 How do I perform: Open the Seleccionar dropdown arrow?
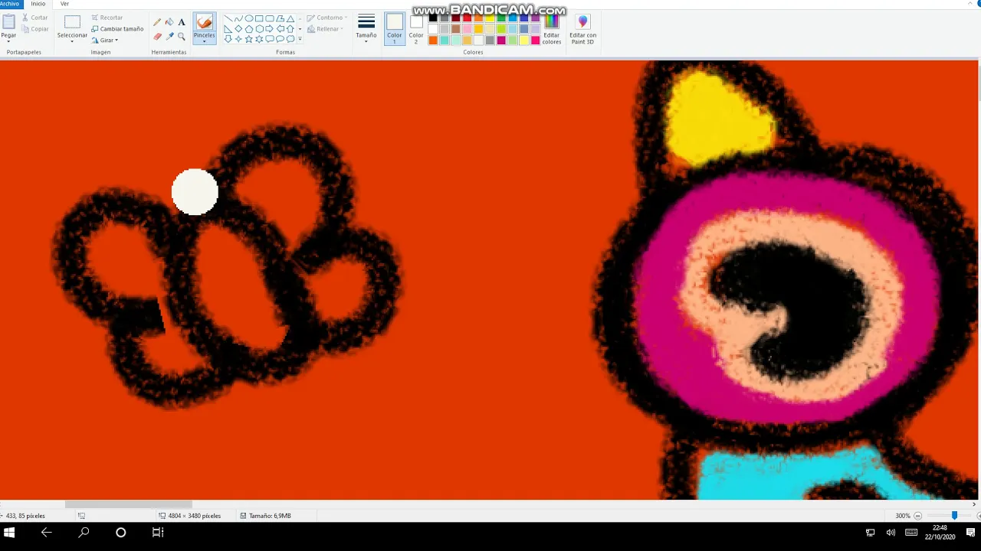pyautogui.click(x=72, y=41)
